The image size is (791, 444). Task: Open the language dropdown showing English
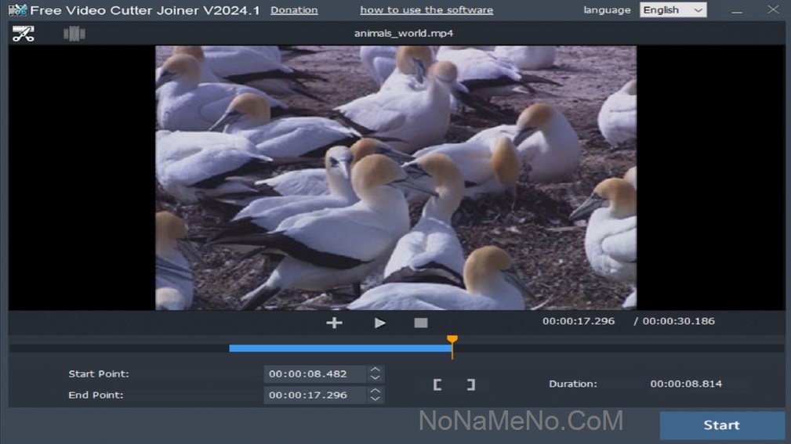tap(673, 10)
